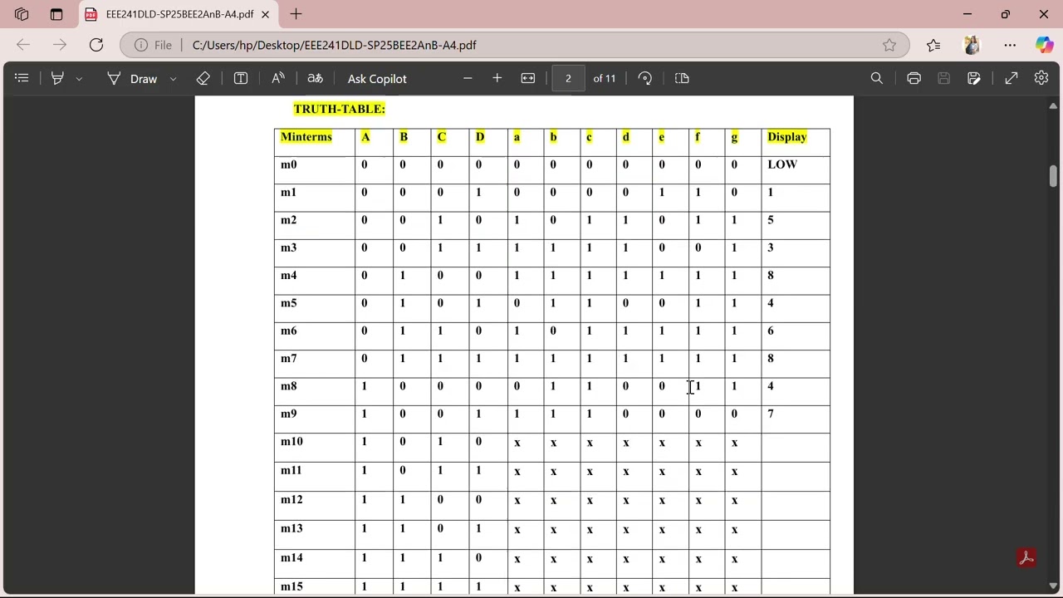Click display value 3 in m3 row
Viewport: 1063px width, 598px height.
tap(771, 248)
